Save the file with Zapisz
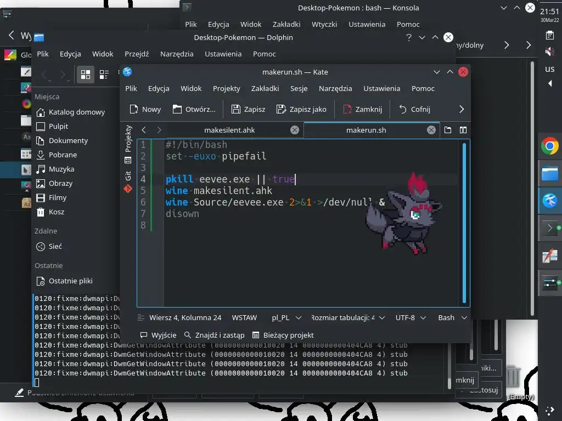 pos(248,109)
